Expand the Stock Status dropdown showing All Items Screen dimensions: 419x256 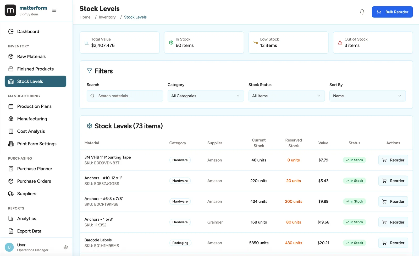coord(286,96)
